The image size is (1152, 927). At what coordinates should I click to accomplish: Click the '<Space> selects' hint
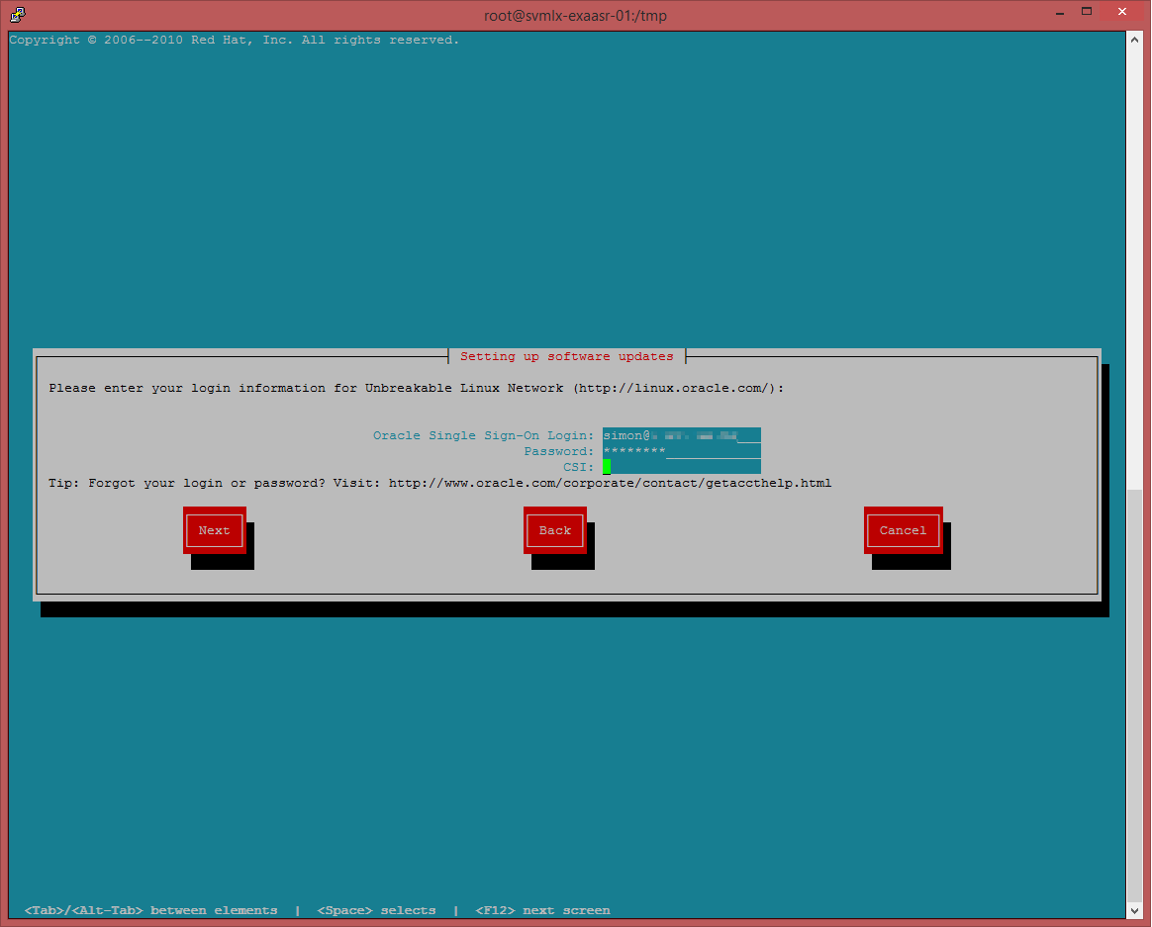(x=376, y=910)
